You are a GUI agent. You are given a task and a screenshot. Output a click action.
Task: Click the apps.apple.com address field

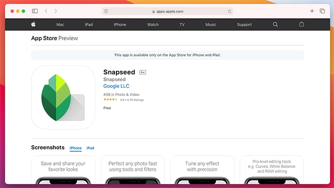tap(167, 11)
